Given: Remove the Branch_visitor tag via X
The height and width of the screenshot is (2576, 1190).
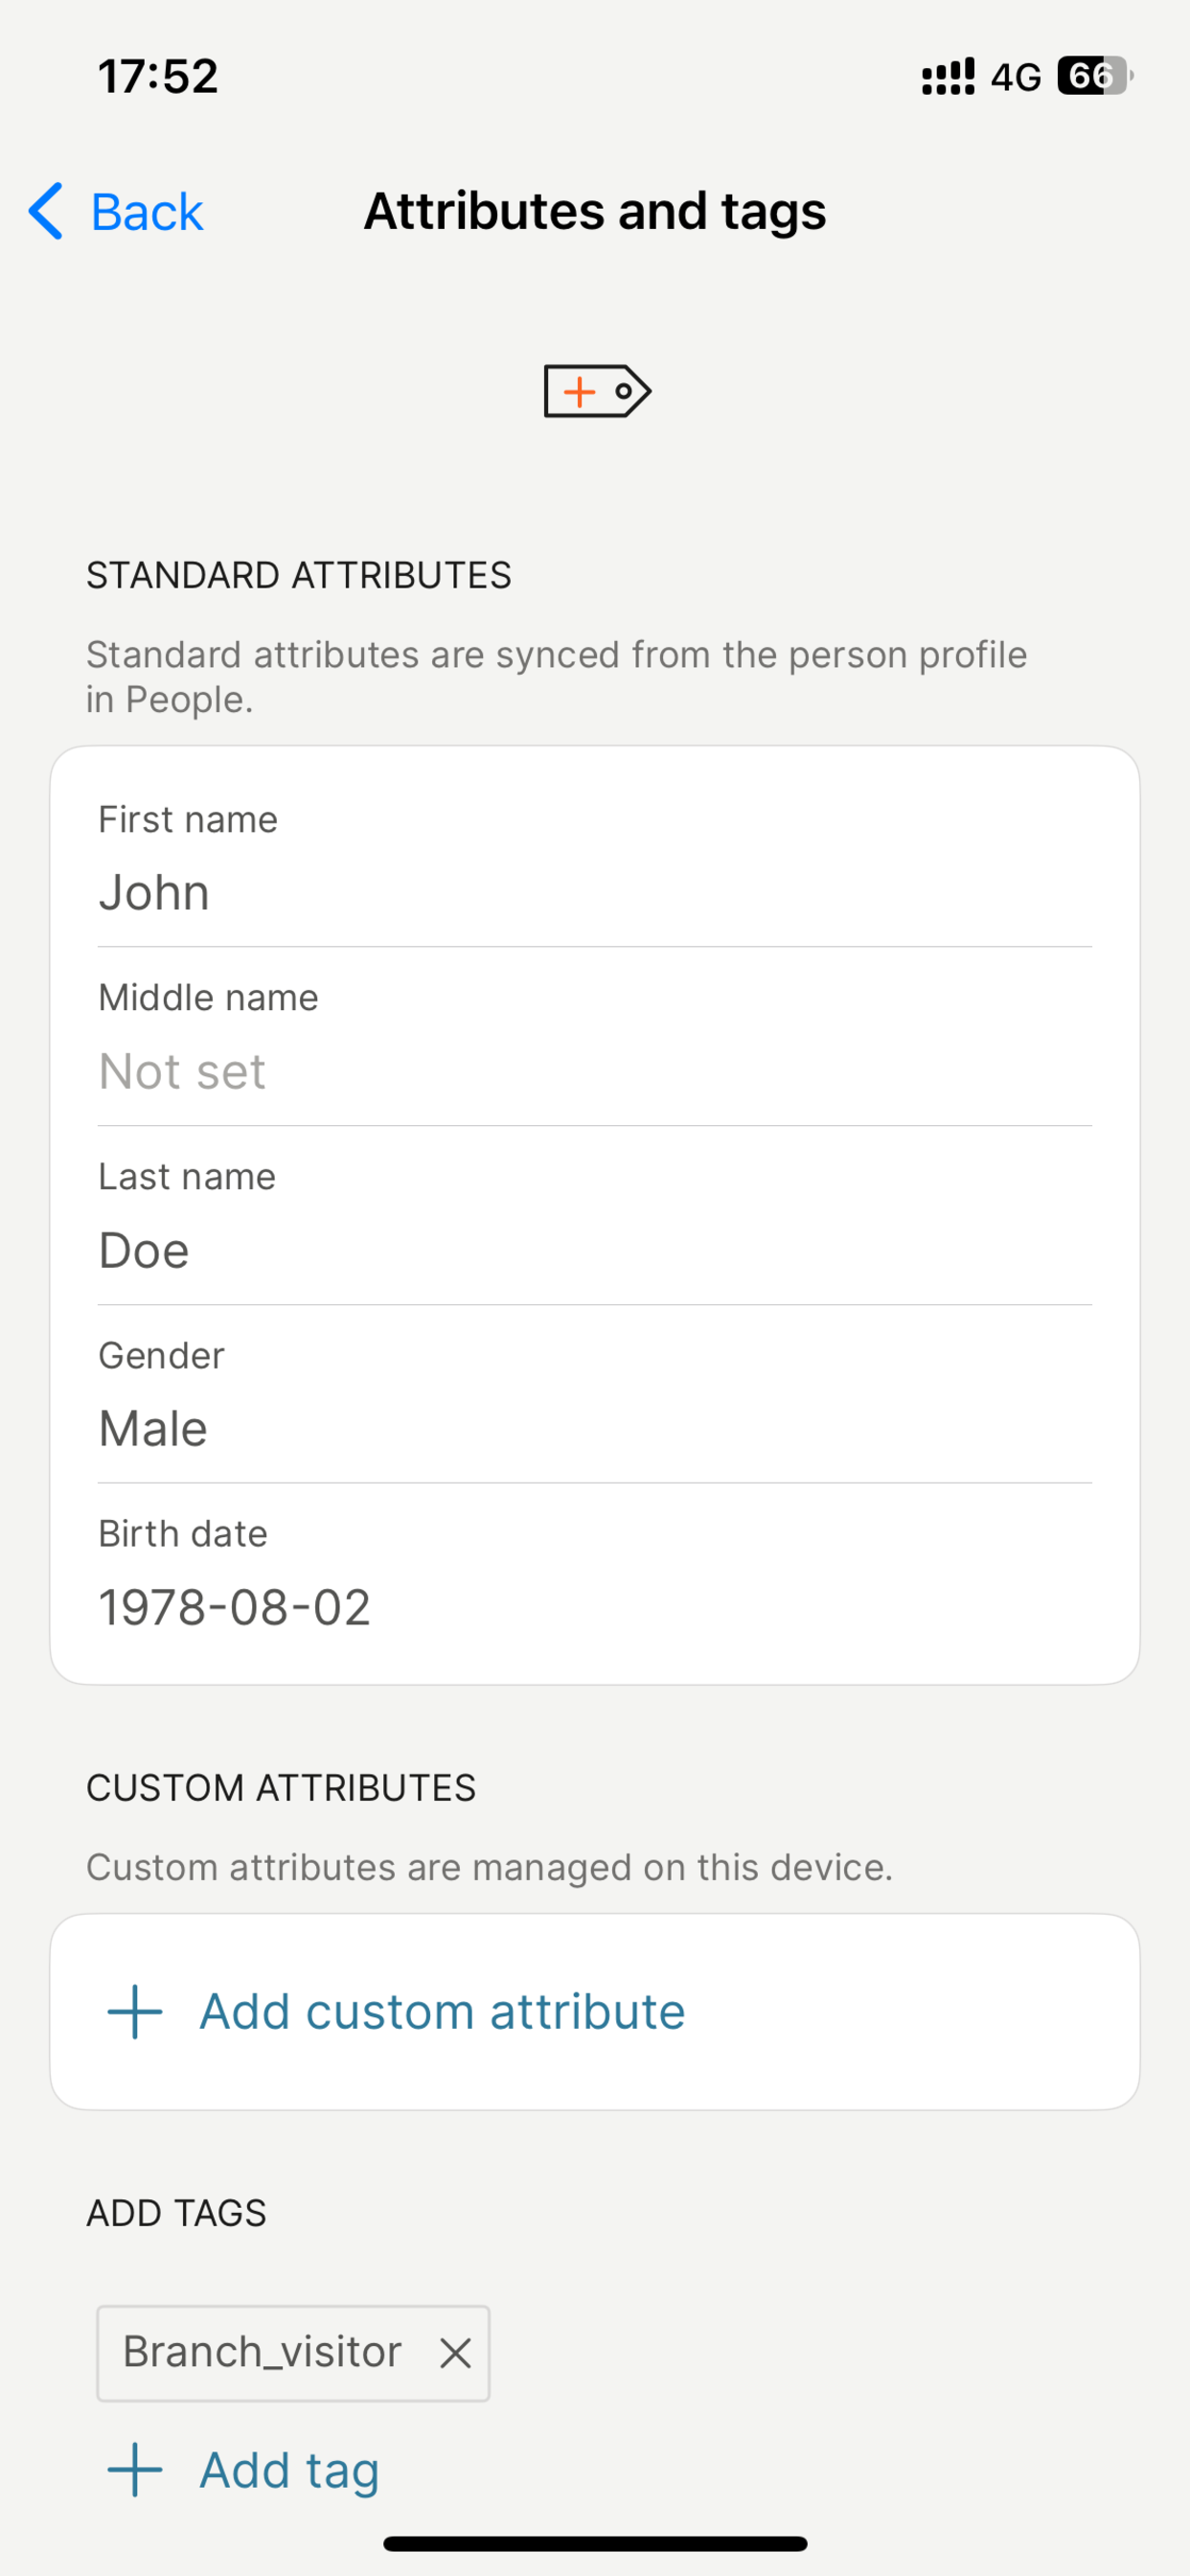Looking at the screenshot, I should (x=455, y=2353).
